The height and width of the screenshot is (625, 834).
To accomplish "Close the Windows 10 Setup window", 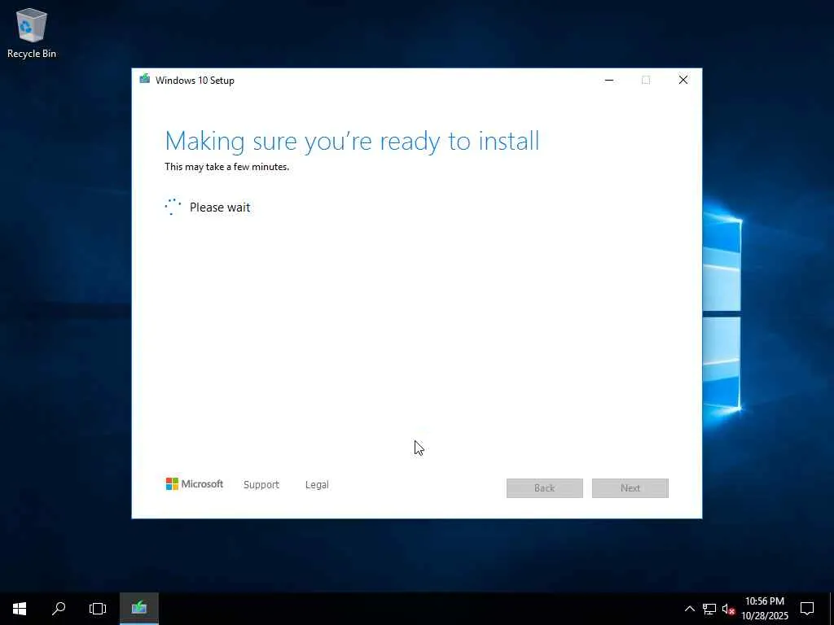I will point(683,81).
